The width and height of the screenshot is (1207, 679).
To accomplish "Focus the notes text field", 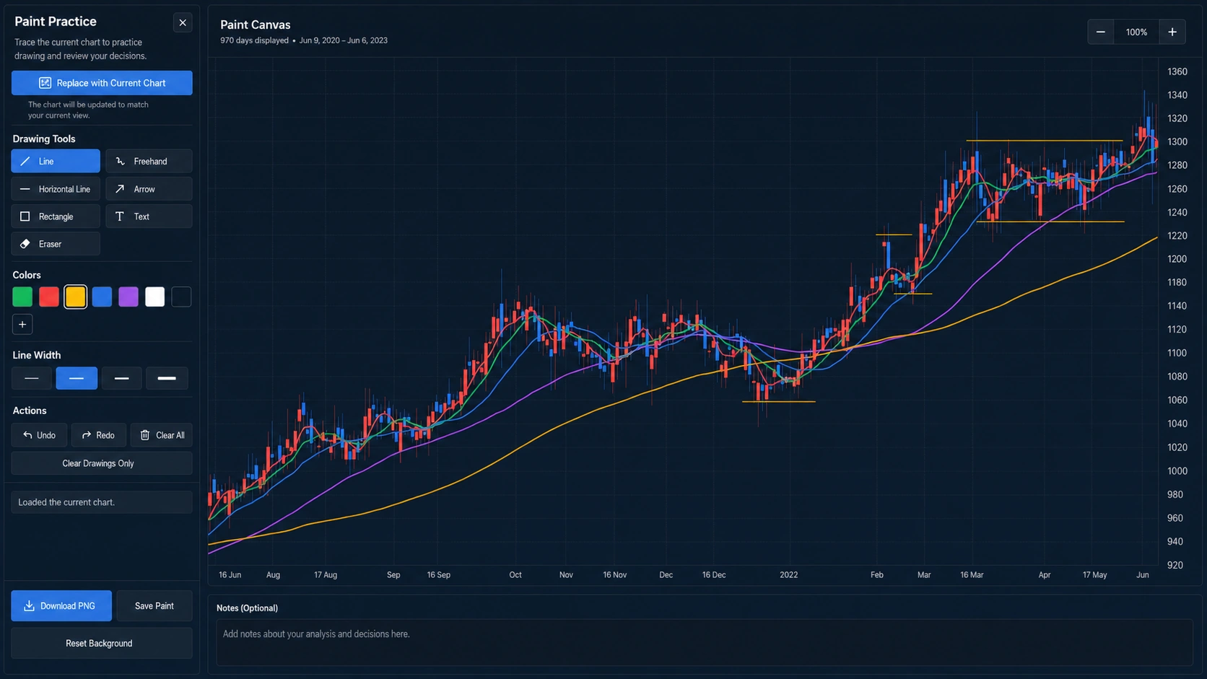I will click(704, 642).
